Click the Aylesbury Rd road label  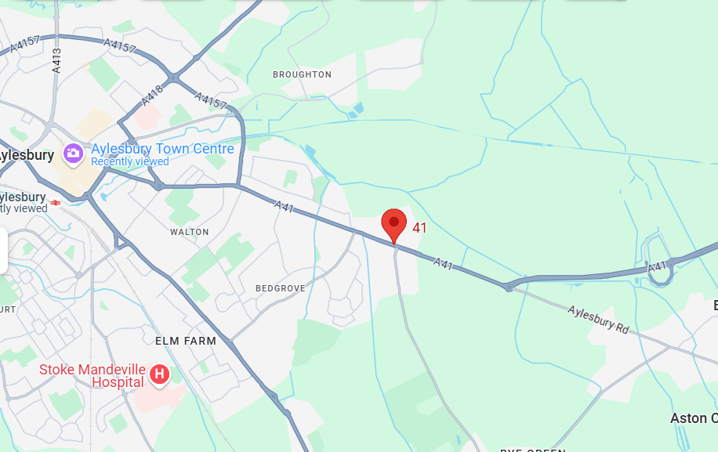pyautogui.click(x=599, y=320)
